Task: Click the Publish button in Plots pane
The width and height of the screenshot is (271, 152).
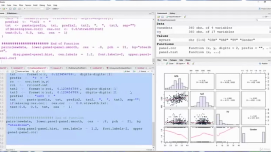Action: point(263,64)
